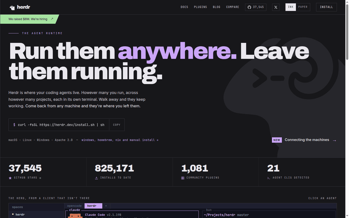This screenshot has height=218, width=349.
Task: Click the arrow after Connecting the machines
Action: (x=334, y=140)
